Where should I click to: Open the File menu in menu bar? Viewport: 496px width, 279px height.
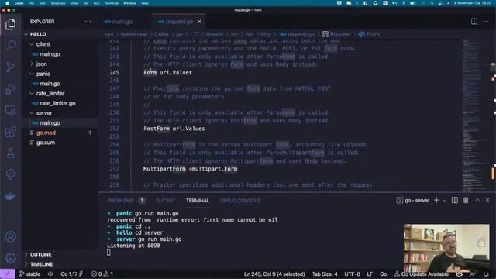click(31, 3)
